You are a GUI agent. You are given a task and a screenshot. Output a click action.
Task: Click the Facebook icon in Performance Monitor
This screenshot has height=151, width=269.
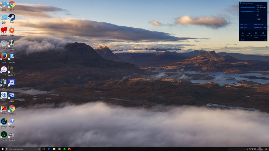(241, 40)
